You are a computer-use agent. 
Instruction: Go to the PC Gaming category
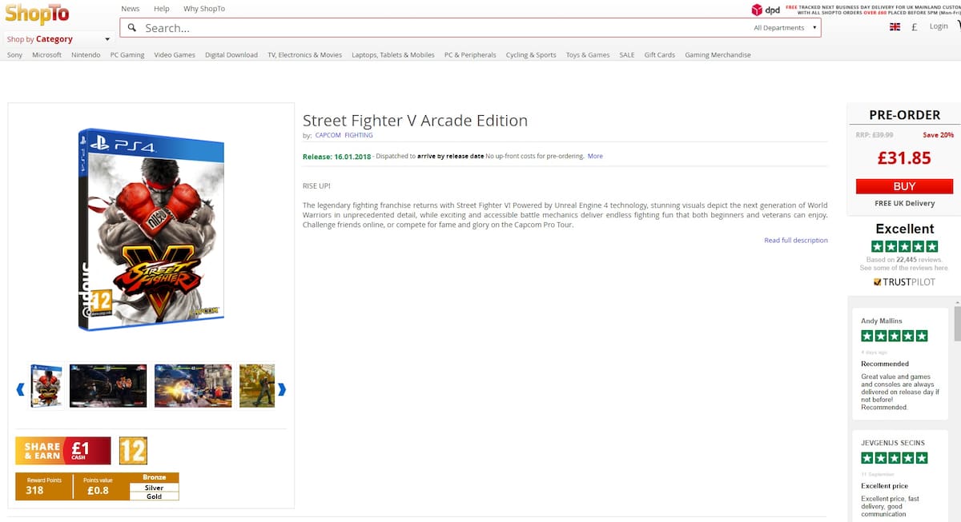pyautogui.click(x=127, y=55)
